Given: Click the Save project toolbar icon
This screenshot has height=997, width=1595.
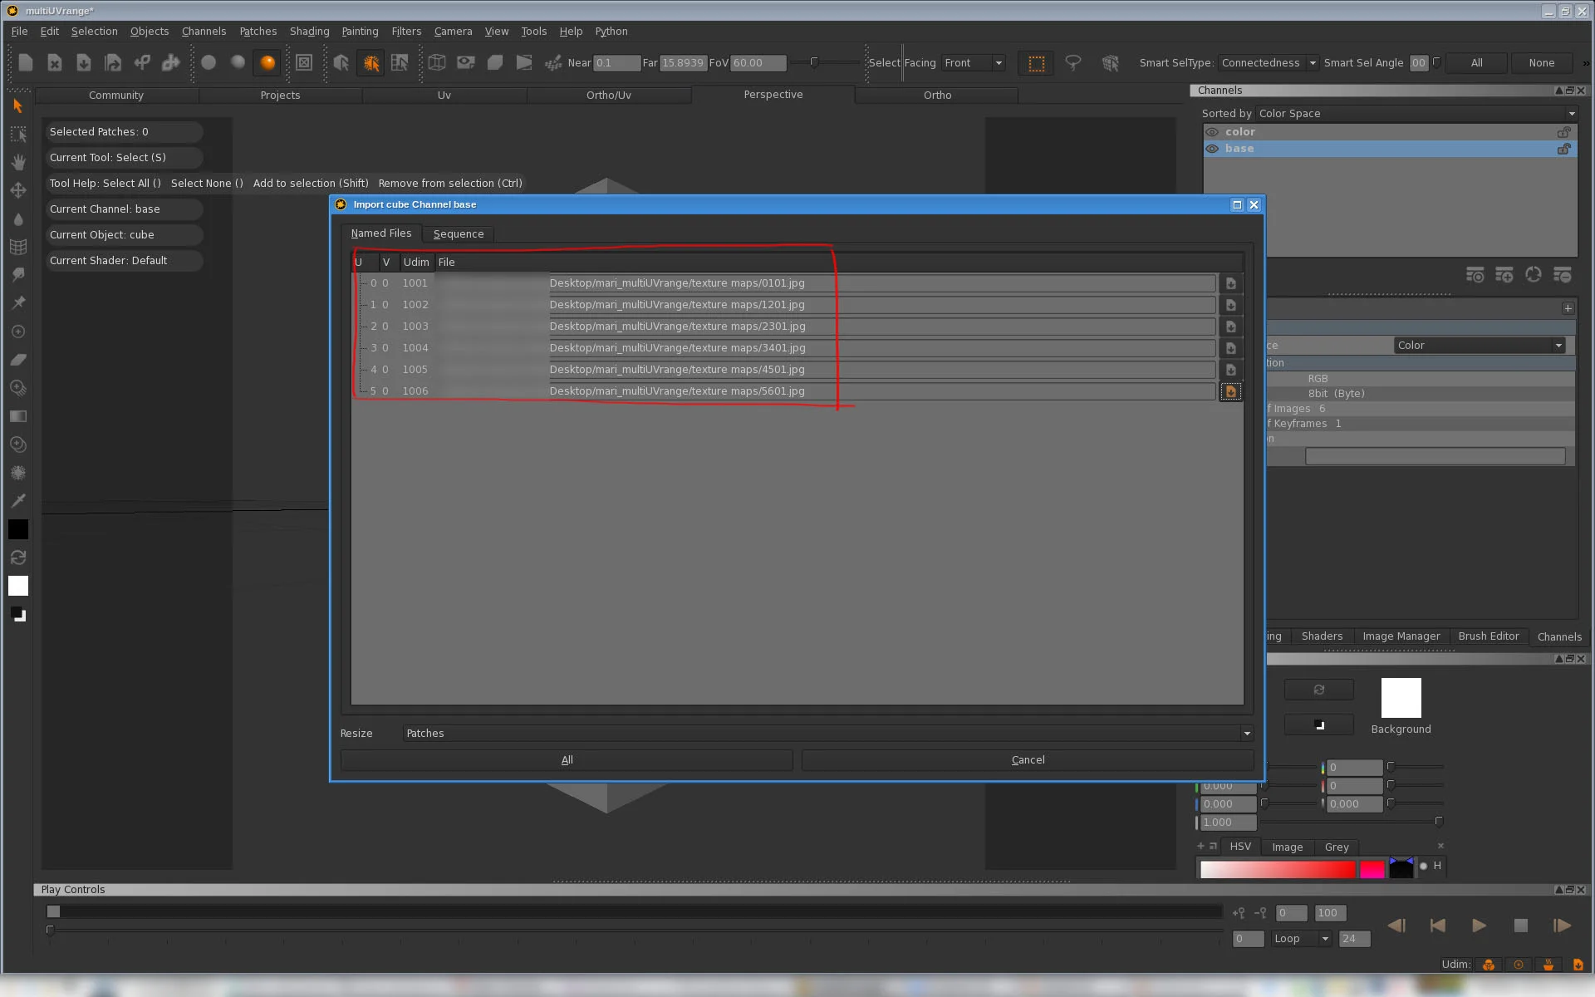Looking at the screenshot, I should click(84, 62).
